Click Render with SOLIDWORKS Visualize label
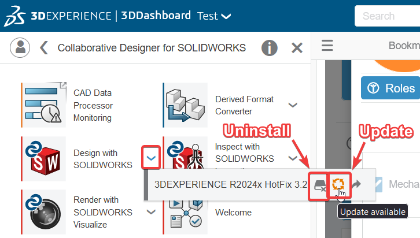420x238 pixels. pos(103,212)
